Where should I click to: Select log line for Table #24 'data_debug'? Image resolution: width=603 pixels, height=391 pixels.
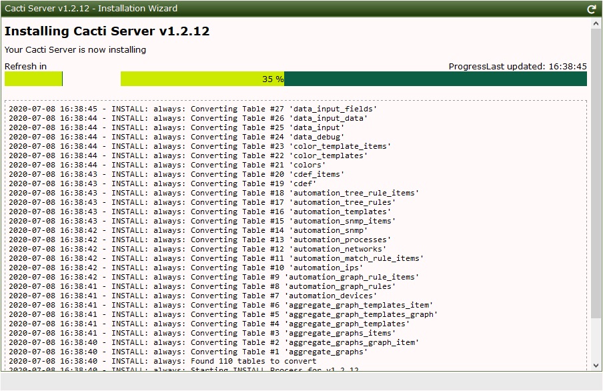[x=177, y=137]
